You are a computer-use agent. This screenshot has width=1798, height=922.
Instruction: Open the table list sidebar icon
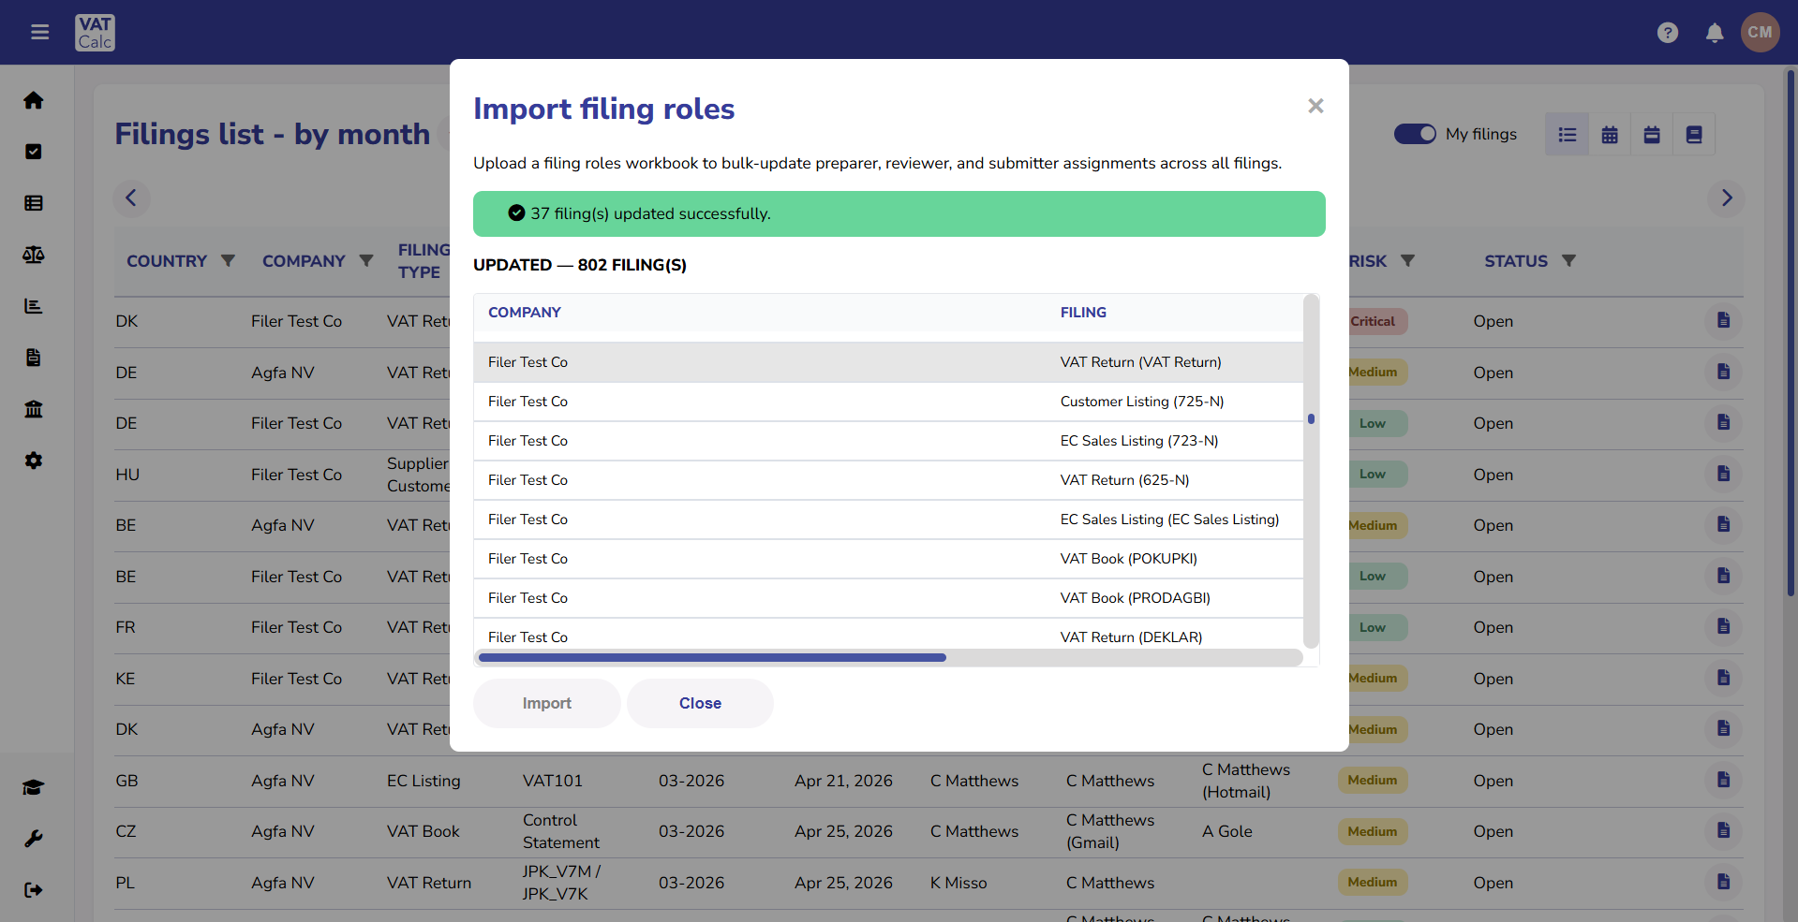[34, 203]
